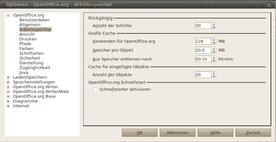Expand the Internet tree node

pyautogui.click(x=8, y=106)
